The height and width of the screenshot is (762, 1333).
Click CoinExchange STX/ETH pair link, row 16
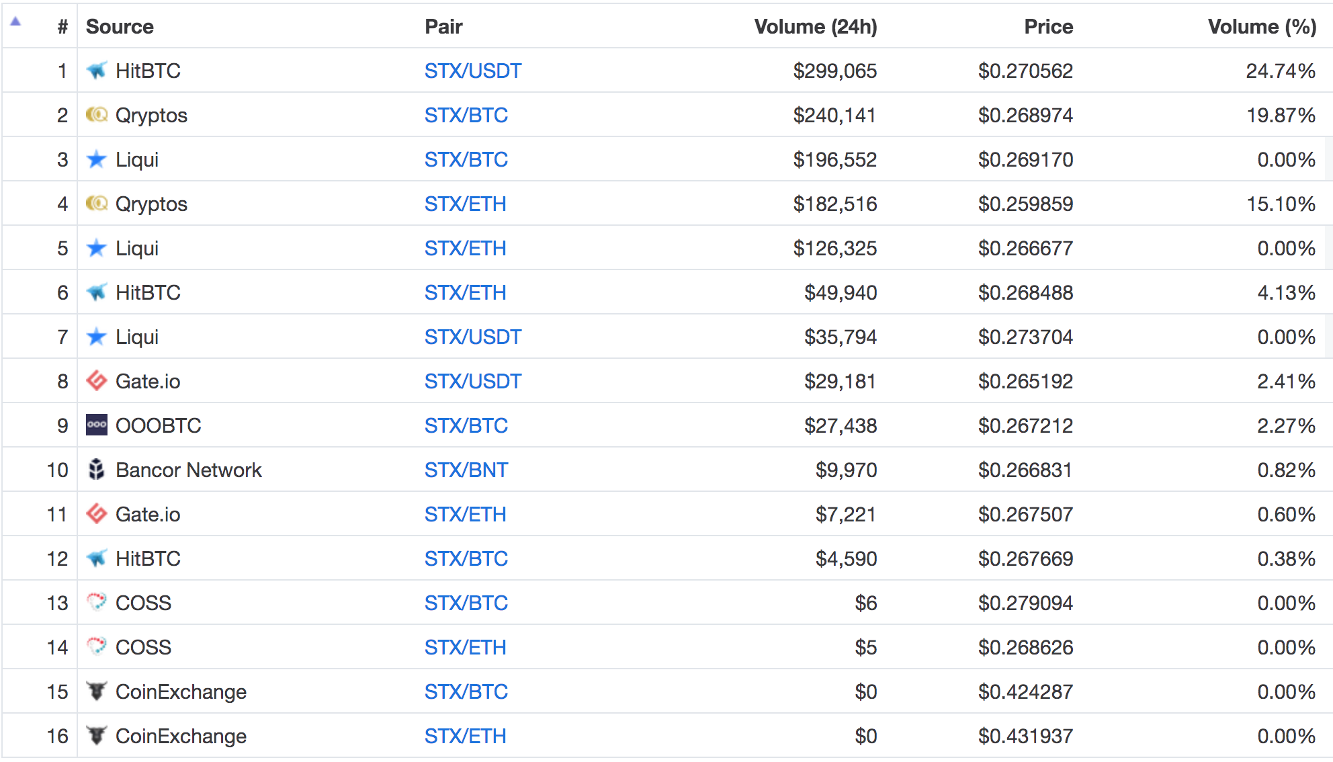(465, 736)
